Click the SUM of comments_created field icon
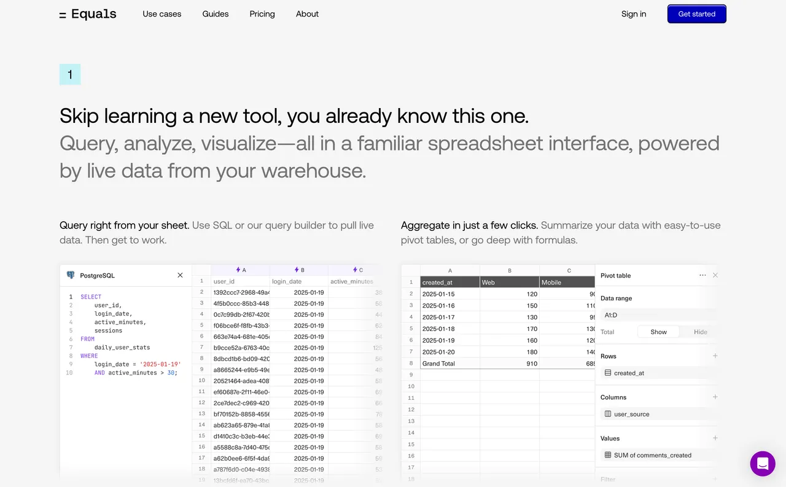 [x=607, y=455]
